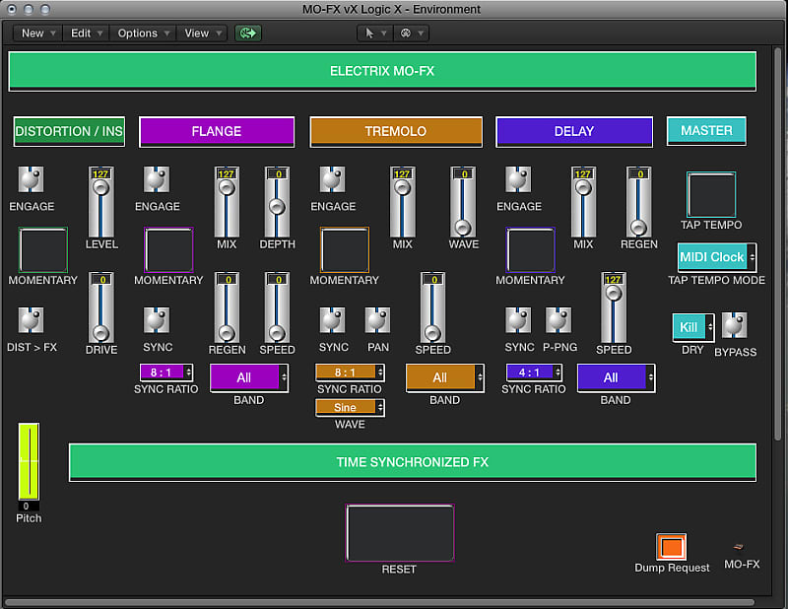
Task: Click the TAP TEMPO pad
Action: tap(710, 196)
